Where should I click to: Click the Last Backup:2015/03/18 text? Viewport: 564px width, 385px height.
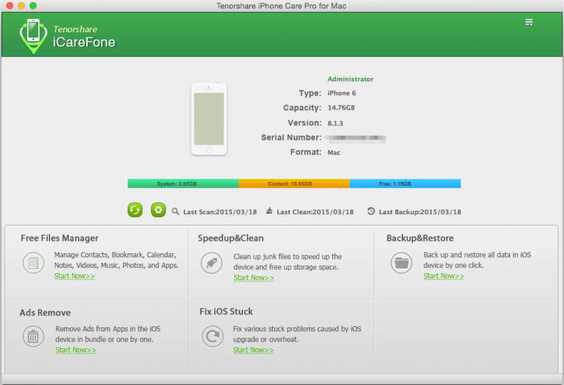(x=420, y=212)
